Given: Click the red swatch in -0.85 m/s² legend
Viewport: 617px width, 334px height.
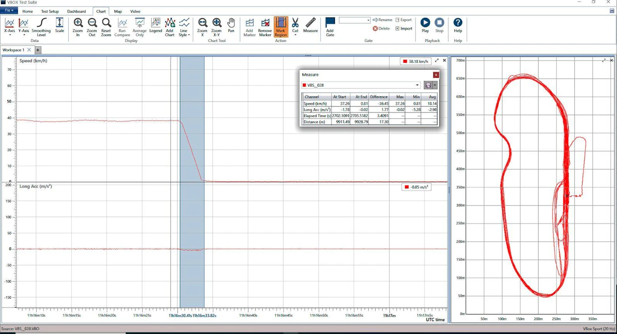Looking at the screenshot, I should tap(407, 187).
